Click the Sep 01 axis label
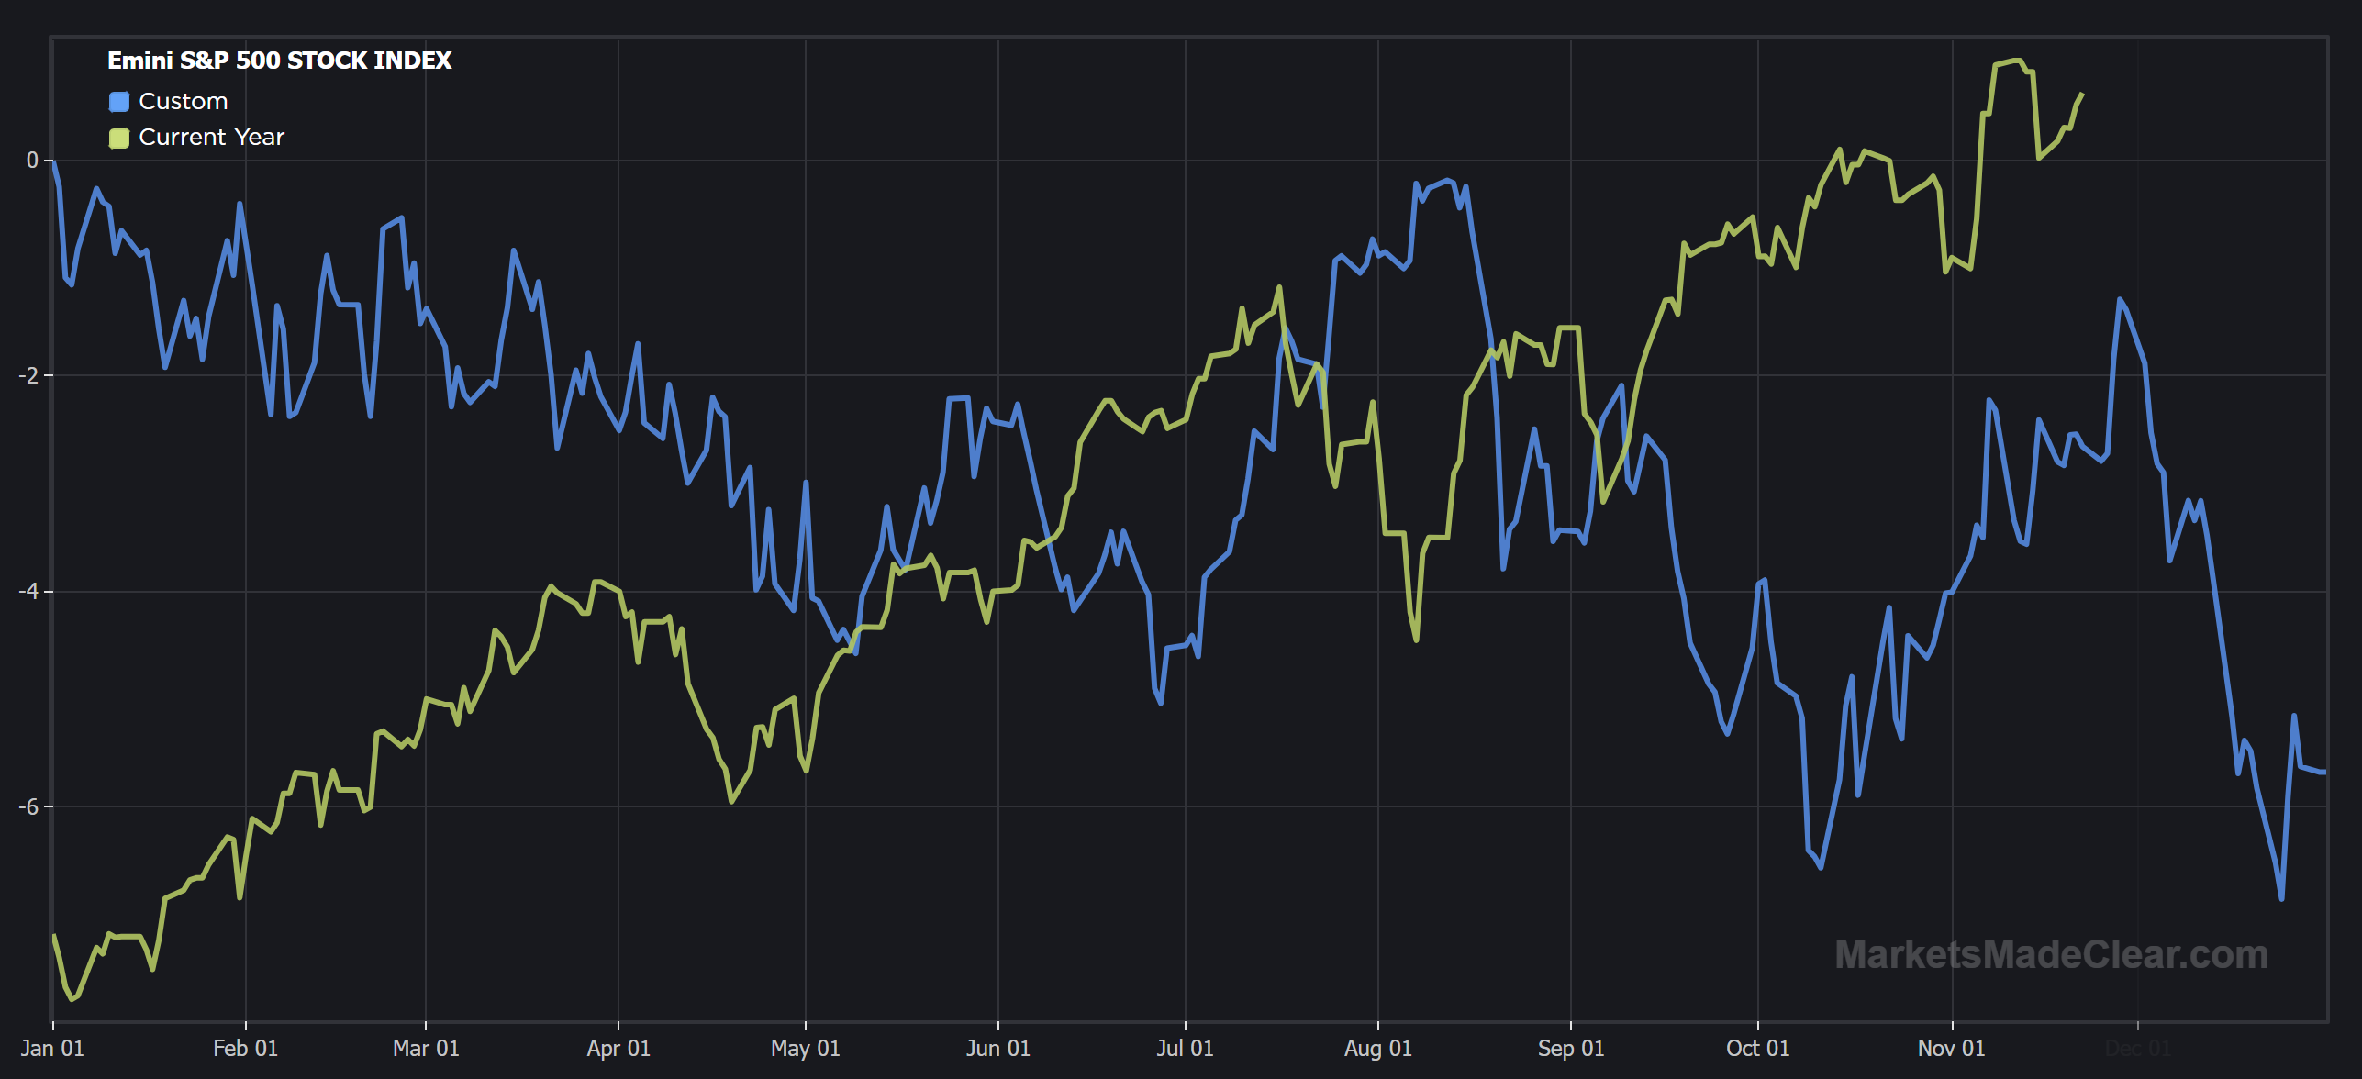This screenshot has height=1079, width=2362. click(x=1571, y=1048)
